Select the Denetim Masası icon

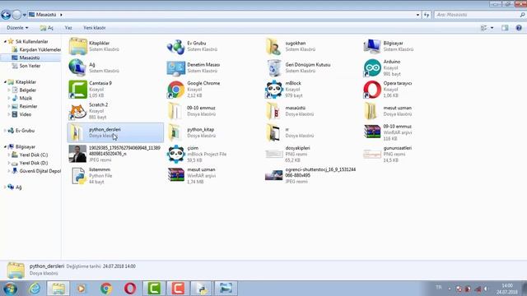coord(175,67)
